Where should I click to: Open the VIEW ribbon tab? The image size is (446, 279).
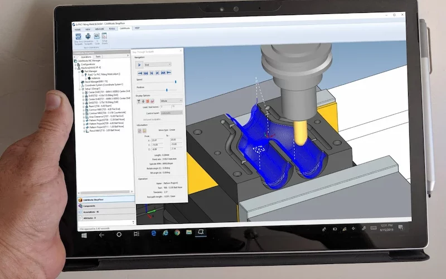pyautogui.click(x=88, y=29)
